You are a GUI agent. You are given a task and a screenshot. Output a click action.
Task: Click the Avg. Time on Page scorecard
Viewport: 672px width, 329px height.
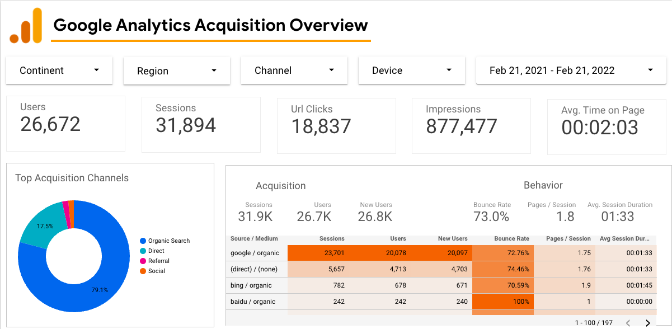click(x=607, y=127)
